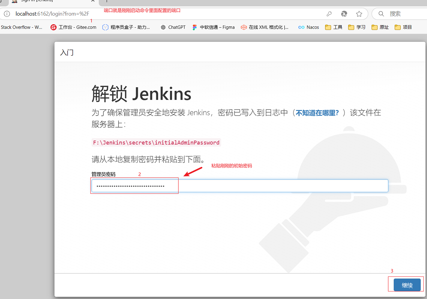Click the Edge browser icon in address bar

(344, 14)
